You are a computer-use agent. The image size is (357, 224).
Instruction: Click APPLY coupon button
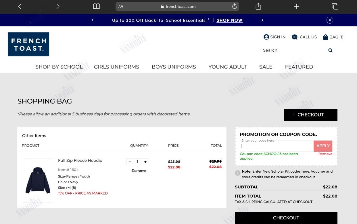[323, 146]
